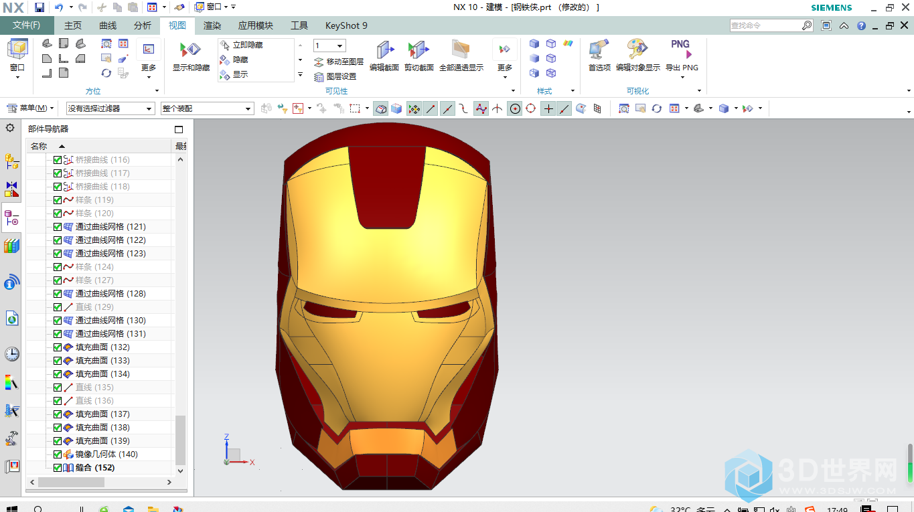
Task: Open the Part Navigator sidebar tab
Action: pos(11,218)
